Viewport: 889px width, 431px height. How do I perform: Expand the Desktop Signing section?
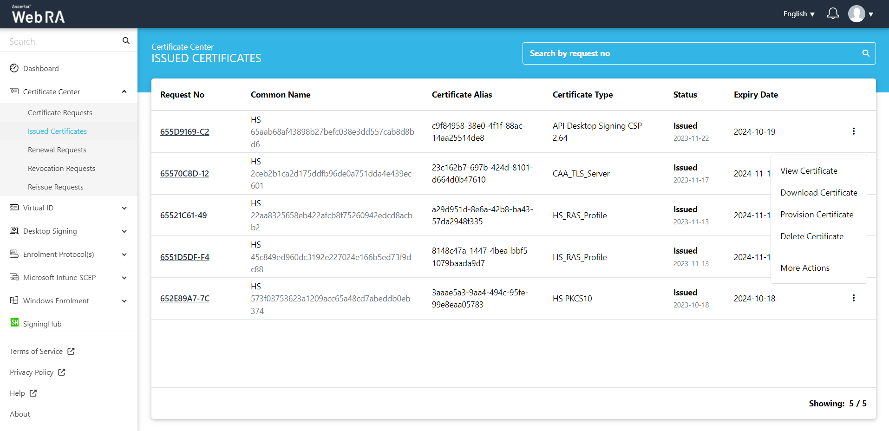(x=124, y=231)
